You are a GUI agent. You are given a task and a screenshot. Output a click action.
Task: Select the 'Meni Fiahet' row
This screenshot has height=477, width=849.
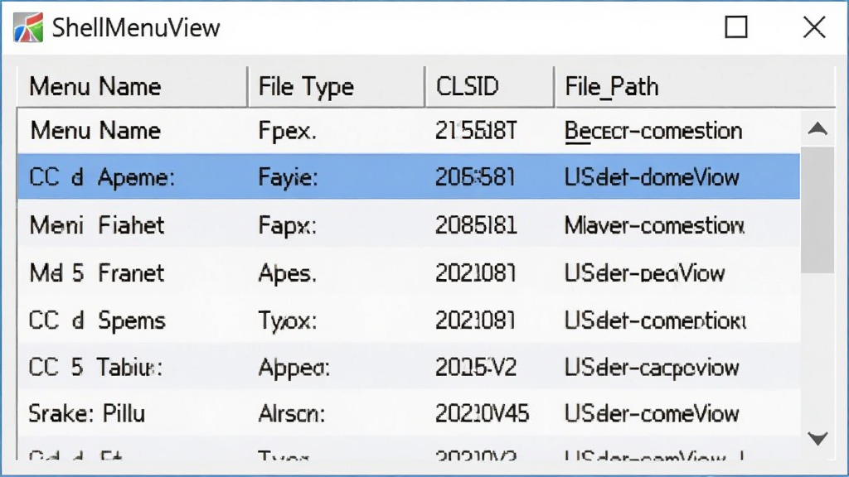[409, 225]
